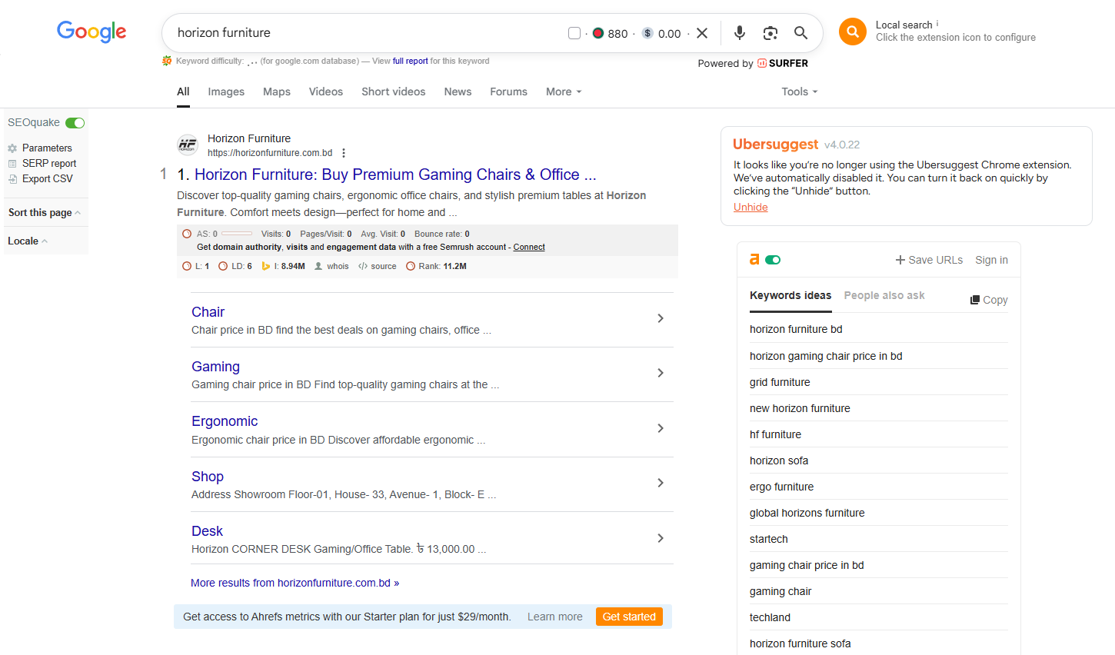The height and width of the screenshot is (655, 1115).
Task: Collapse the Locale section
Action: pyautogui.click(x=28, y=241)
